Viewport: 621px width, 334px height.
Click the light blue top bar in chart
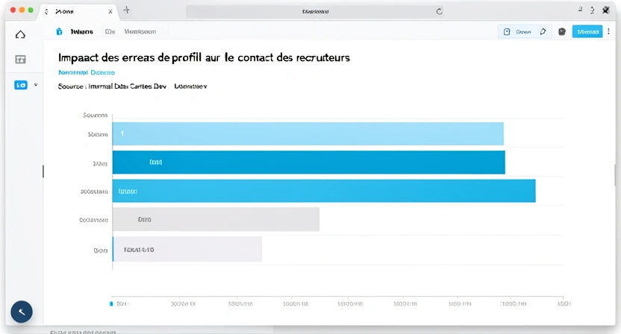coord(308,133)
